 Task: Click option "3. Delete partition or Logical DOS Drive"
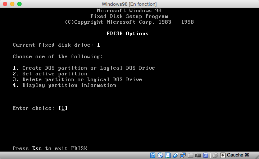77,80
